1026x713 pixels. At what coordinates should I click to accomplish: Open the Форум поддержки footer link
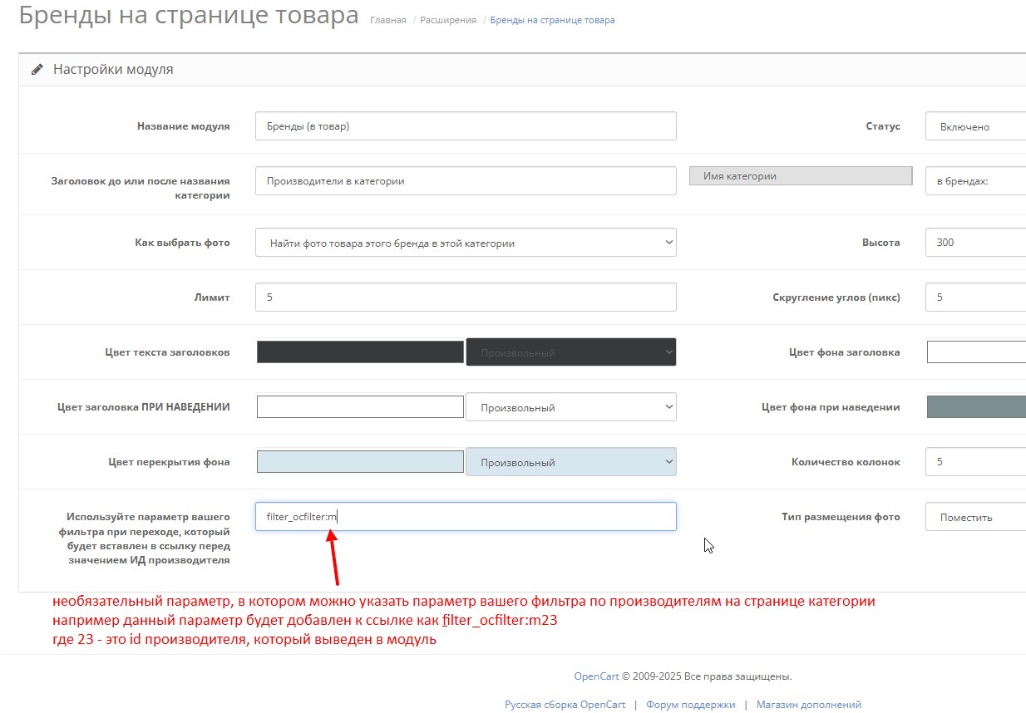click(690, 704)
